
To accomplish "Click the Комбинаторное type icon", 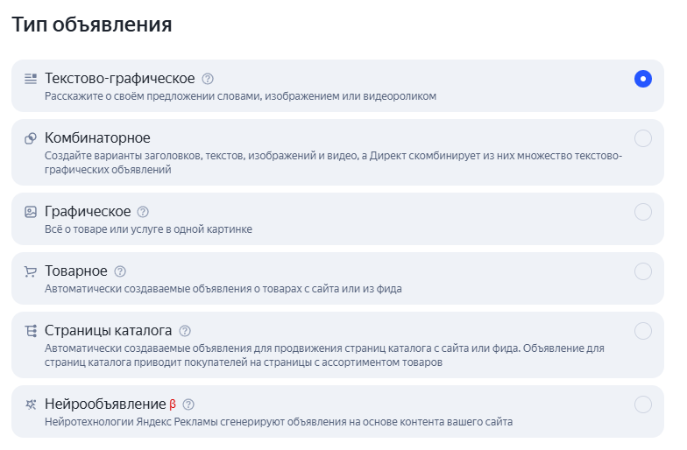I will click(x=30, y=138).
